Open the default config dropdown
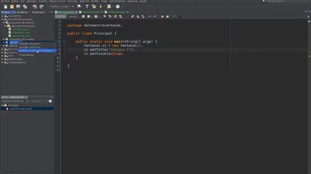Viewport: 311px width, 174px height. click(x=62, y=6)
